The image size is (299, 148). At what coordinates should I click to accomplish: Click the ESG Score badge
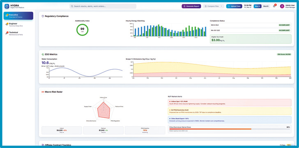(284, 55)
